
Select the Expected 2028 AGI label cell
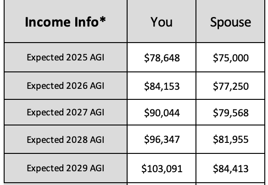point(66,139)
